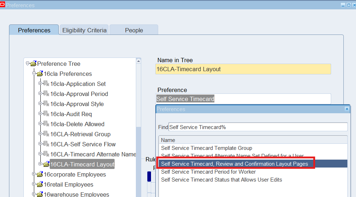Image resolution: width=356 pixels, height=197 pixels.
Task: Select Self Service Timecard Template Group entry
Action: 206,148
